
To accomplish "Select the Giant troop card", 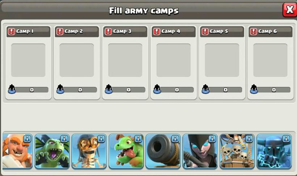I will pyautogui.click(x=17, y=151).
